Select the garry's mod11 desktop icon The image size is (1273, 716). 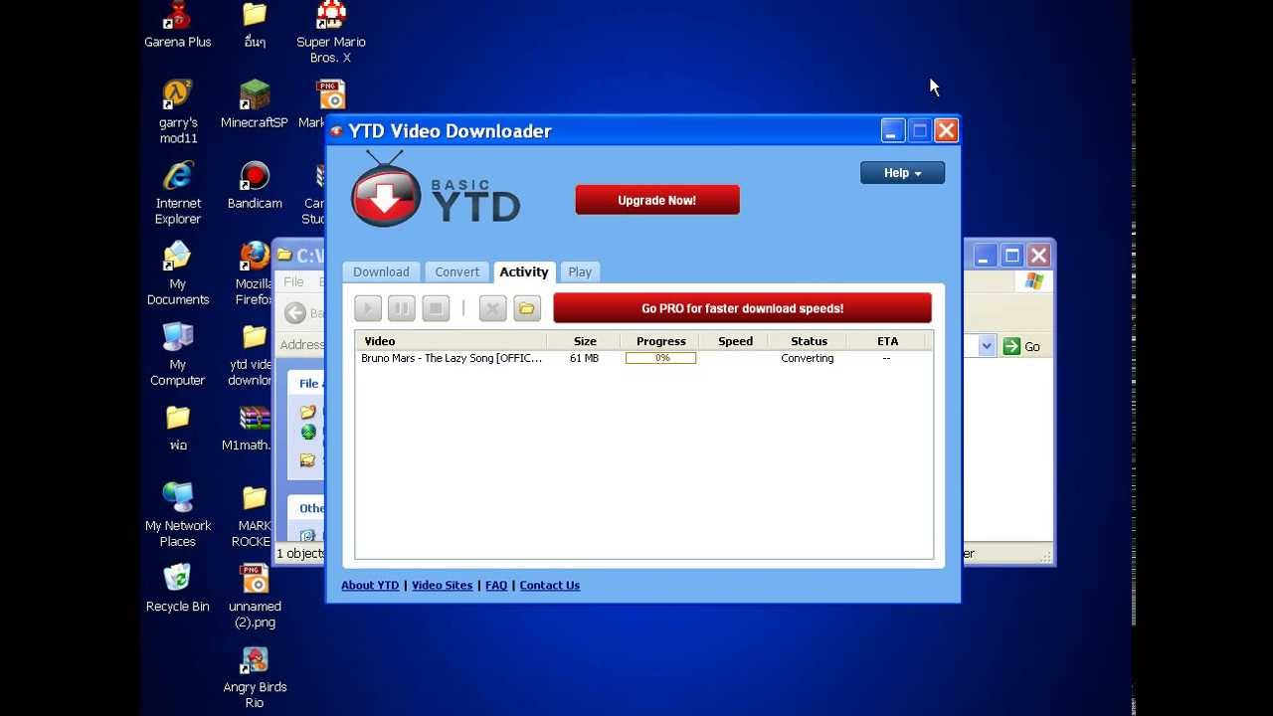[178, 112]
